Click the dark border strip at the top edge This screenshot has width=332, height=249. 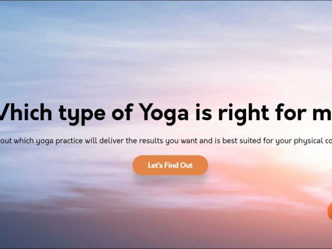(166, 1)
